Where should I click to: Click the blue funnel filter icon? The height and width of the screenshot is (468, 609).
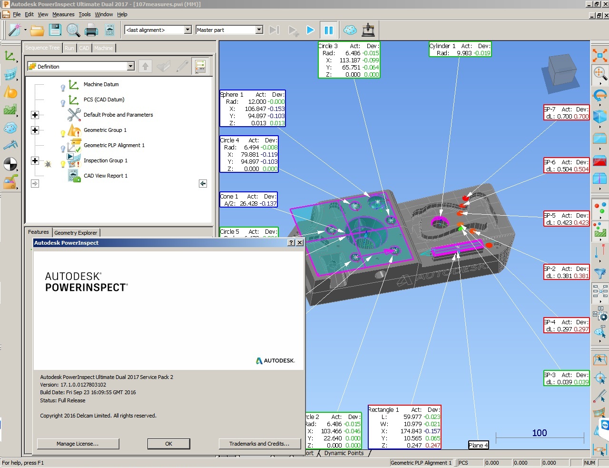(599, 273)
